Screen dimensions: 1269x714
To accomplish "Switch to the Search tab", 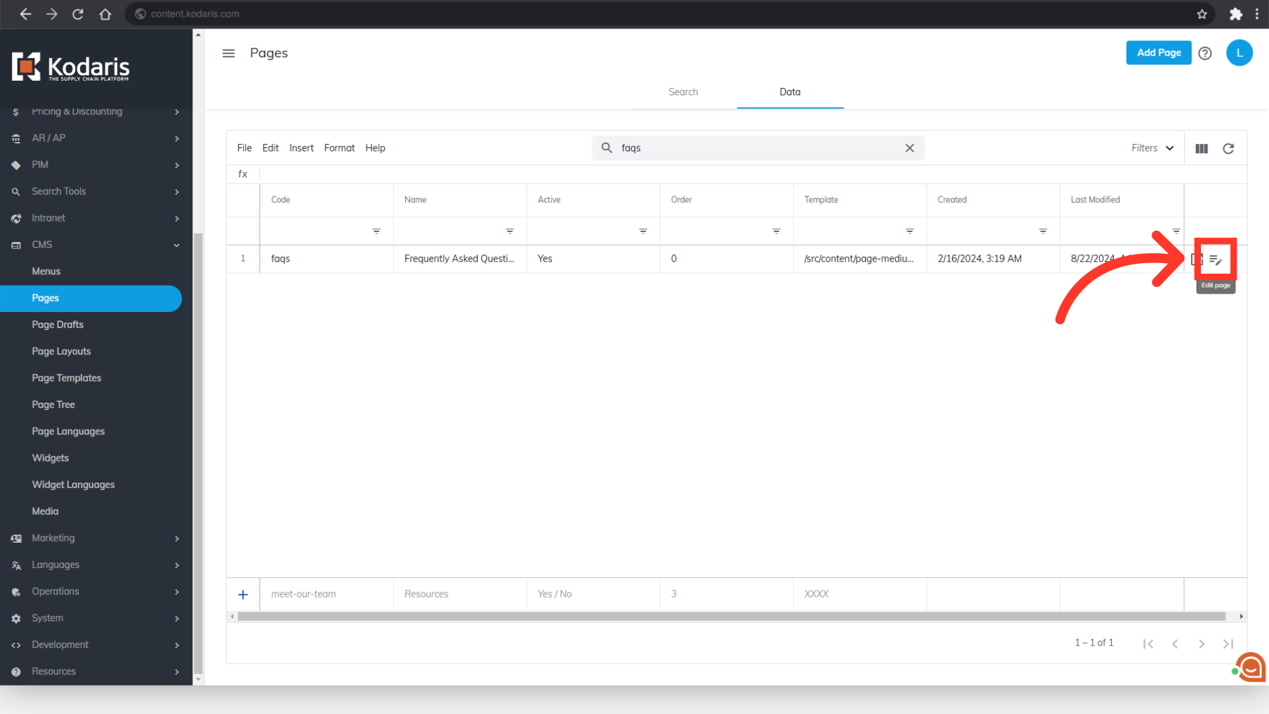I will [683, 92].
